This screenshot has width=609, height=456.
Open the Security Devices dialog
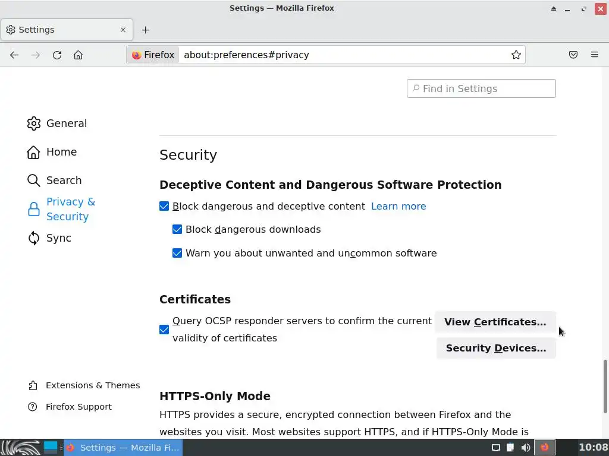(495, 348)
